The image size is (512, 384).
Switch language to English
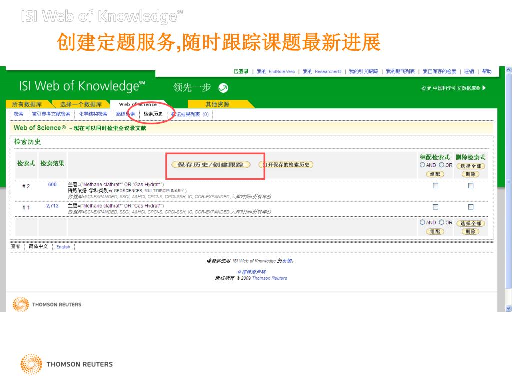(x=63, y=247)
